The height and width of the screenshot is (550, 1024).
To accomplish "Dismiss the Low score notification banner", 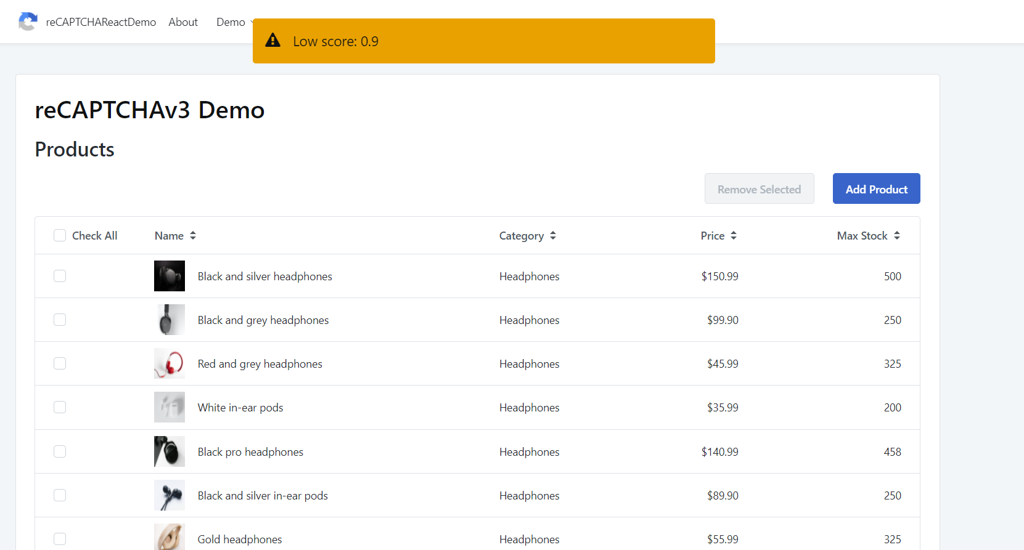I will point(483,41).
